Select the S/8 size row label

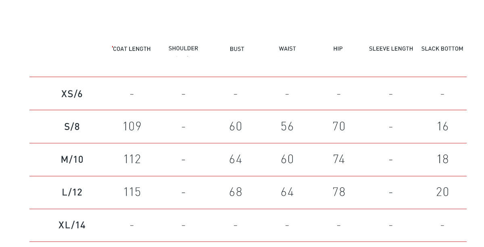pos(72,127)
